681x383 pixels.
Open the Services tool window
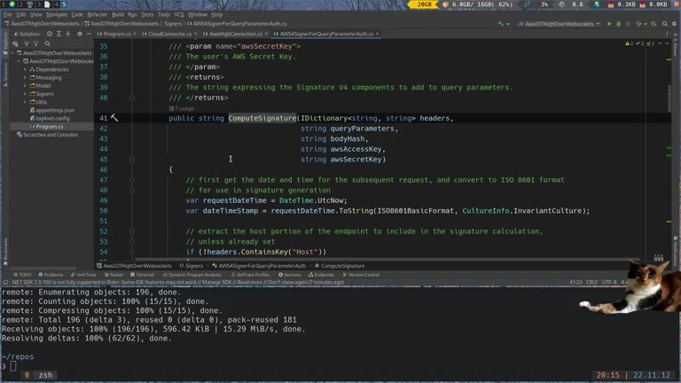289,275
